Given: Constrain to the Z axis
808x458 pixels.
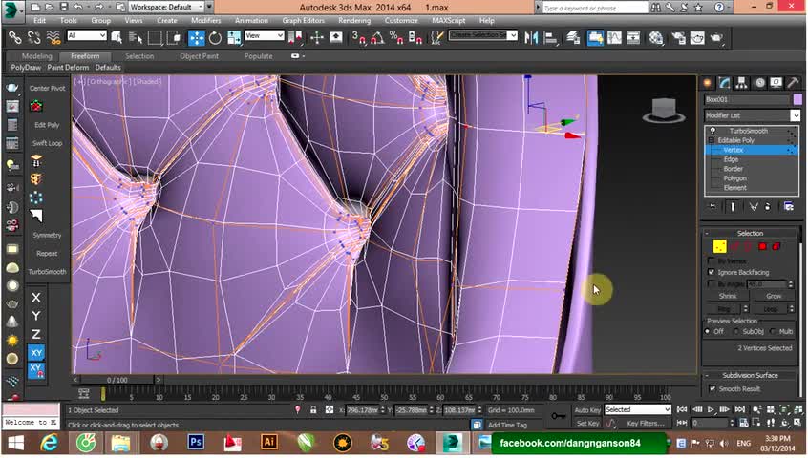Looking at the screenshot, I should coord(36,334).
